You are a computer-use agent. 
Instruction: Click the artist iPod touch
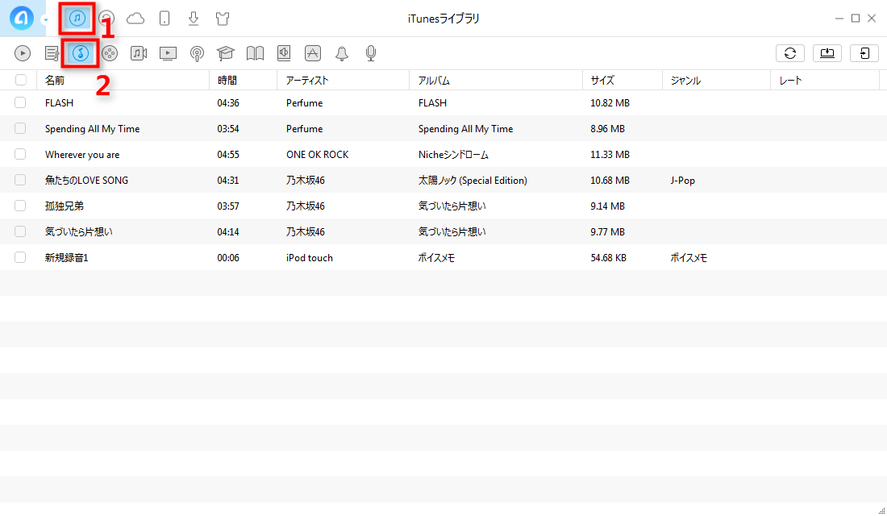click(310, 258)
